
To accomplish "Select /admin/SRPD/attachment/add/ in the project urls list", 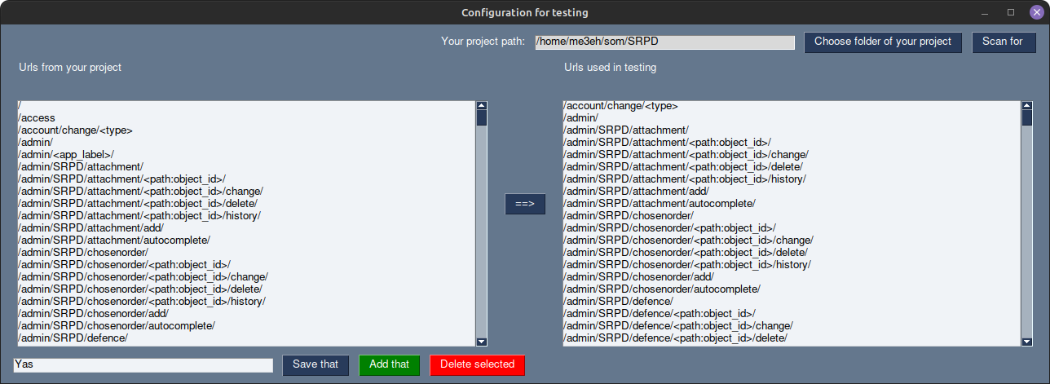I will pyautogui.click(x=245, y=228).
